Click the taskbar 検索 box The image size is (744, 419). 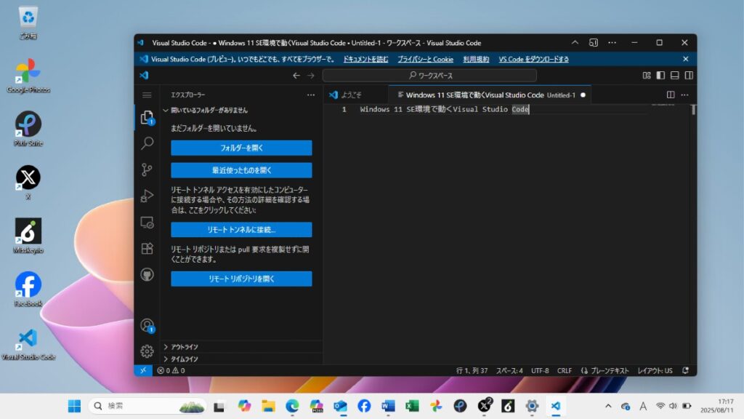pyautogui.click(x=147, y=406)
